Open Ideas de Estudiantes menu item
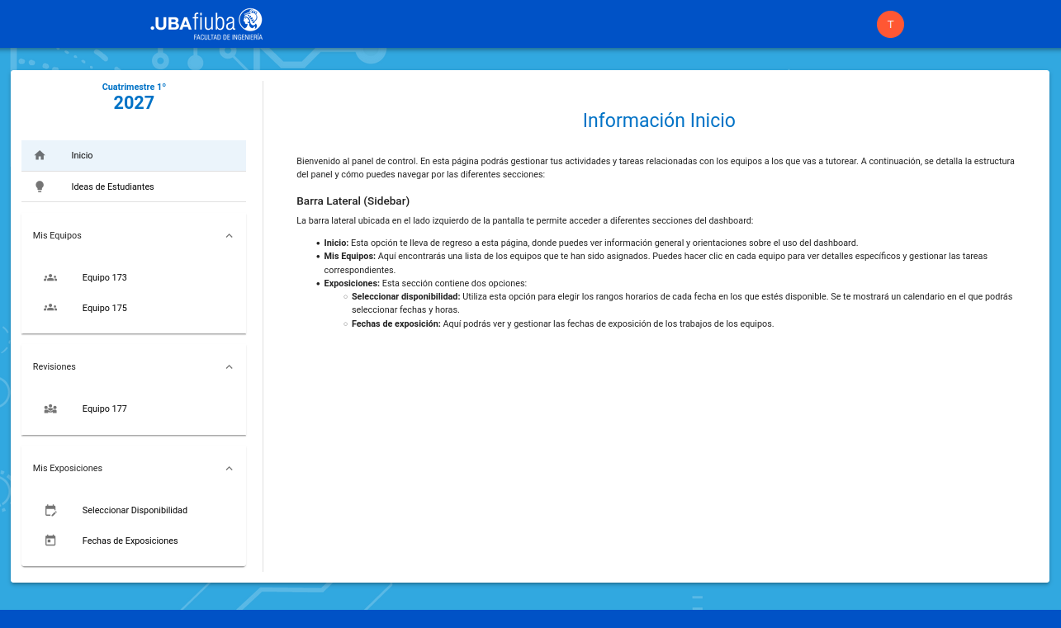Image resolution: width=1061 pixels, height=628 pixels. 112,187
